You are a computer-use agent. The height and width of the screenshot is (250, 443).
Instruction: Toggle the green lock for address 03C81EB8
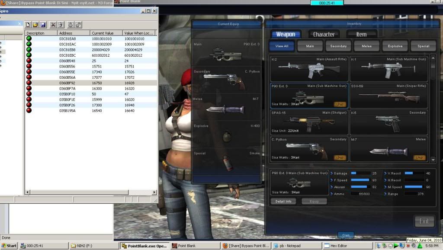[x=29, y=50]
